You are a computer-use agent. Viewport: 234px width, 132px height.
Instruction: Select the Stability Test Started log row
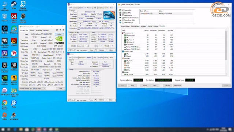[166, 14]
